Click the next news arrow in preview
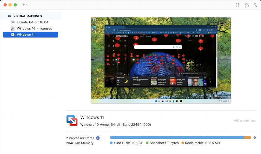Screen dimensions: 261x154 coord(210,82)
